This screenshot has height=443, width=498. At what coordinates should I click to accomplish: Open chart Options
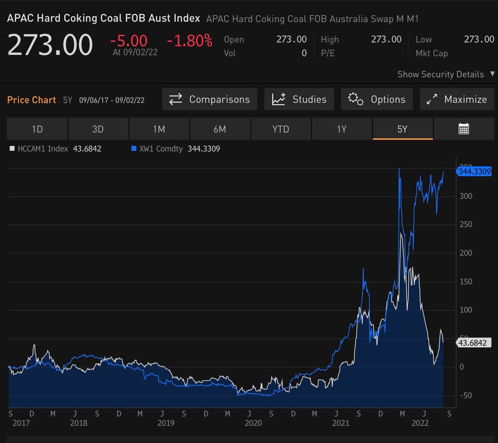[x=376, y=99]
